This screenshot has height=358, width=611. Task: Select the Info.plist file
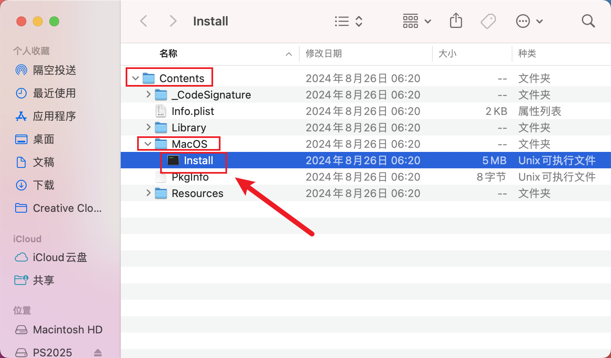(193, 111)
